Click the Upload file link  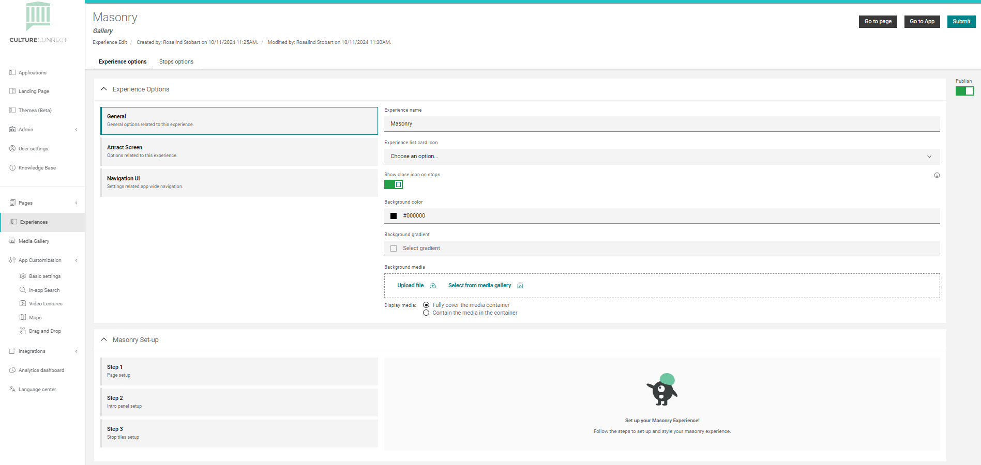click(x=411, y=286)
